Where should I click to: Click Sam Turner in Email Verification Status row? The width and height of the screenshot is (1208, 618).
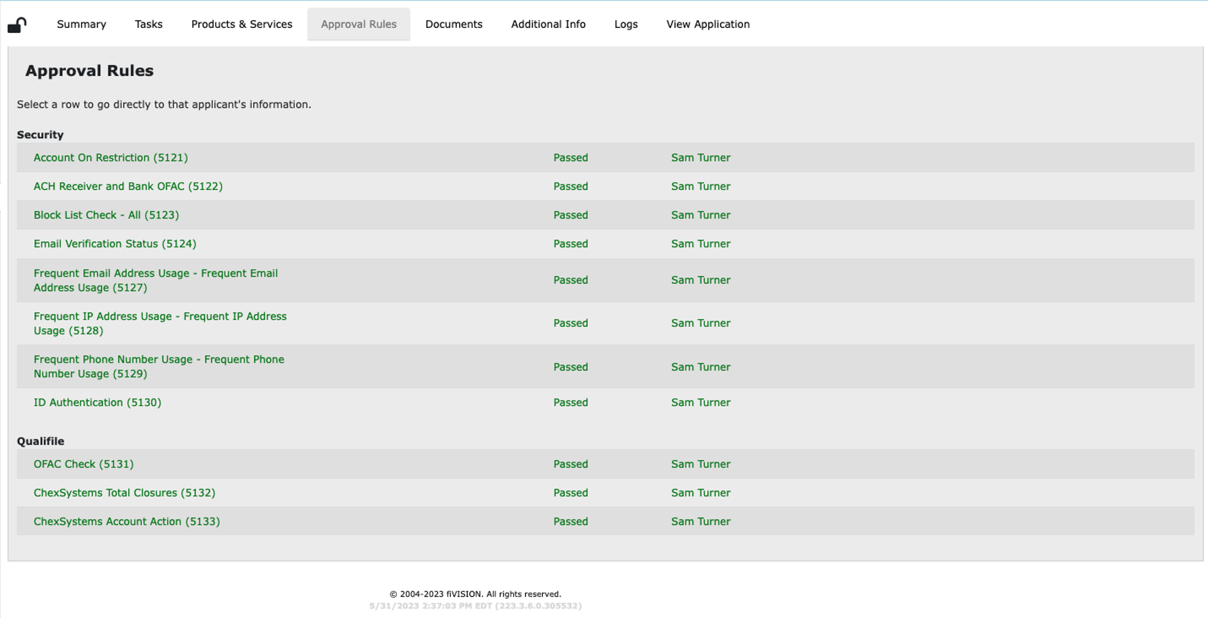[x=701, y=244]
